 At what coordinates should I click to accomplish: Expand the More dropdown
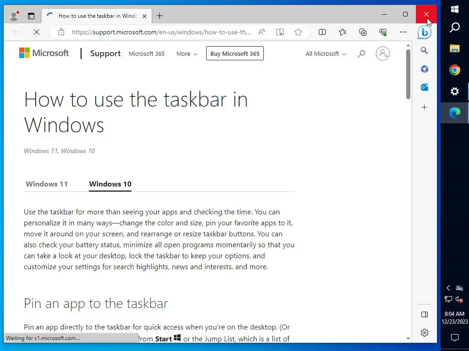[187, 54]
